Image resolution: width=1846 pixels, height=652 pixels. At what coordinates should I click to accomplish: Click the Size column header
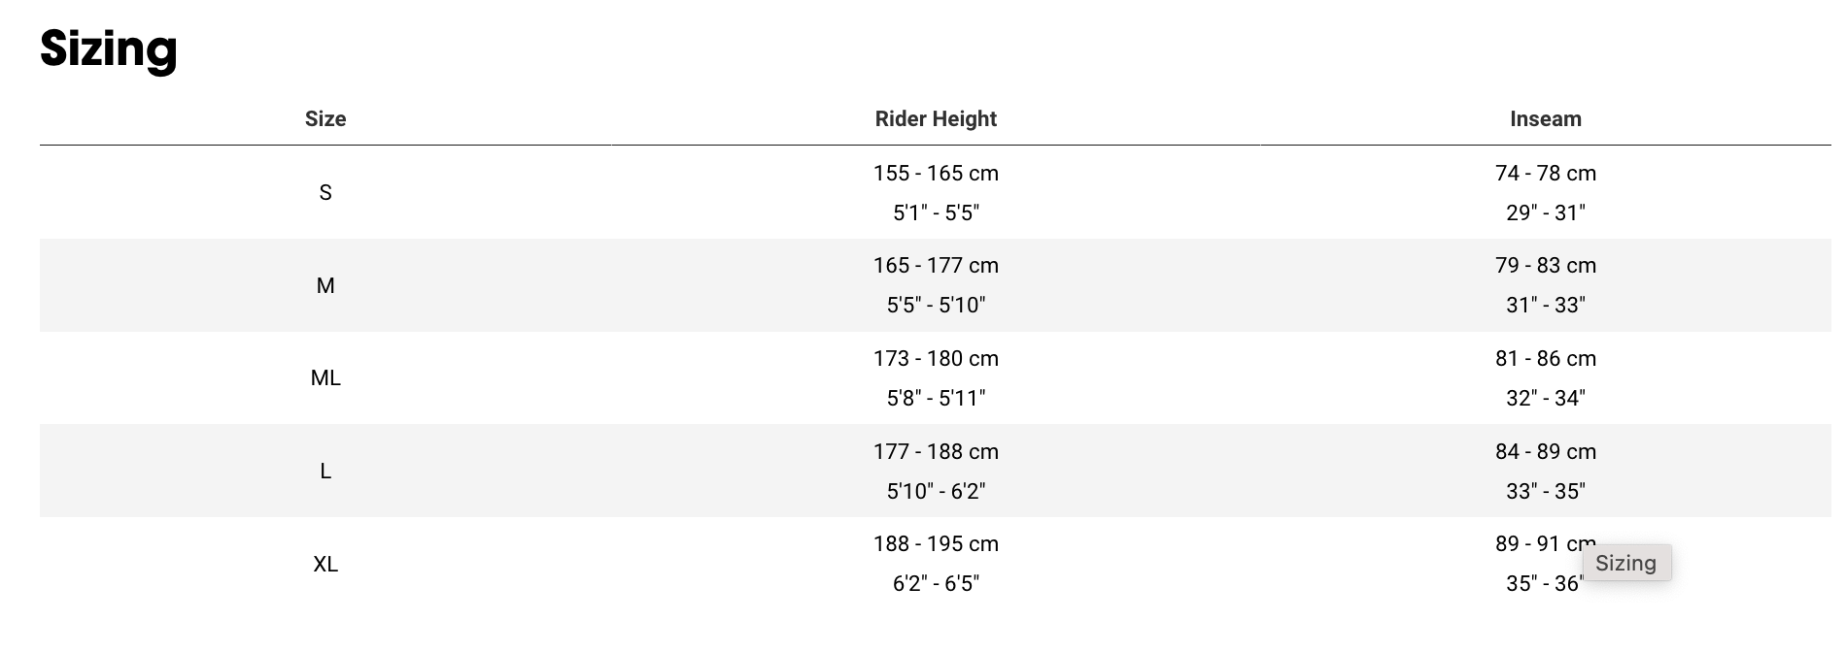[325, 118]
